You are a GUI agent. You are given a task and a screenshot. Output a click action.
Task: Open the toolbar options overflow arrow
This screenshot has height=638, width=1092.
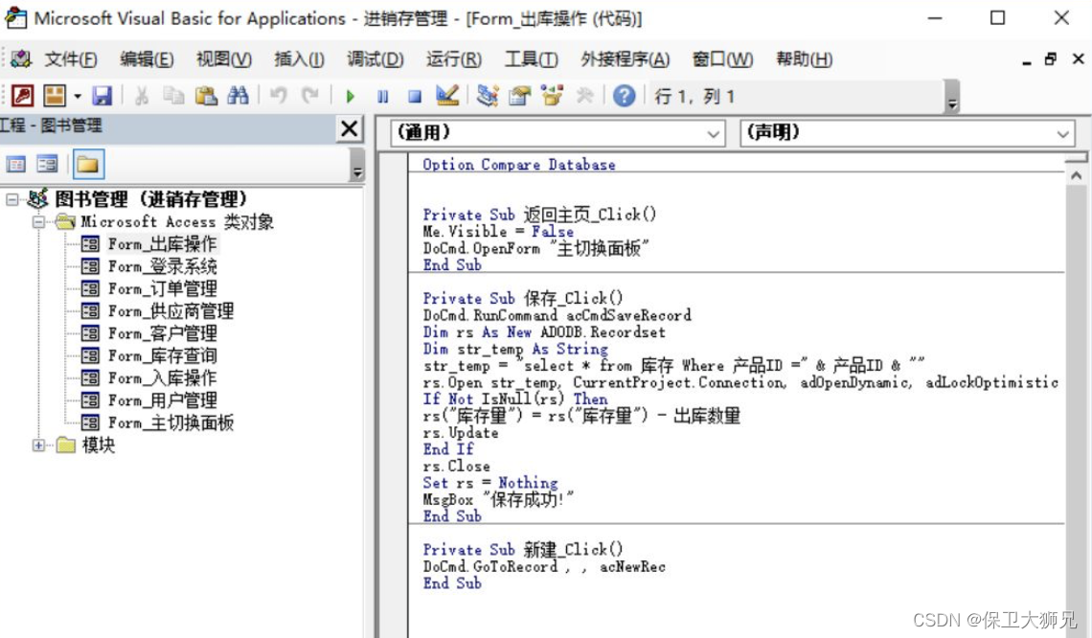pos(952,104)
